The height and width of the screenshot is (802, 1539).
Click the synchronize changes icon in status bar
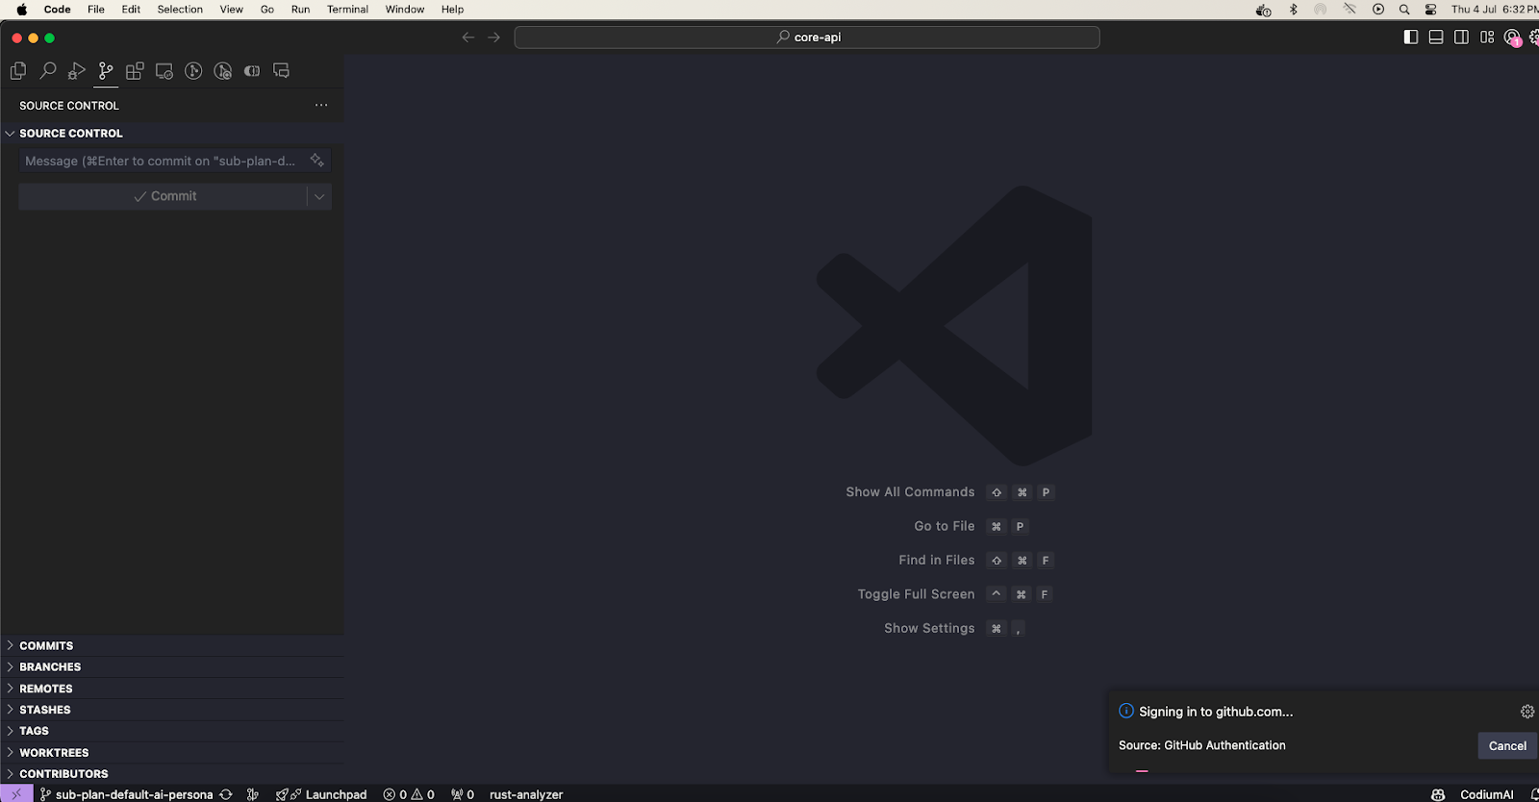[x=226, y=794]
